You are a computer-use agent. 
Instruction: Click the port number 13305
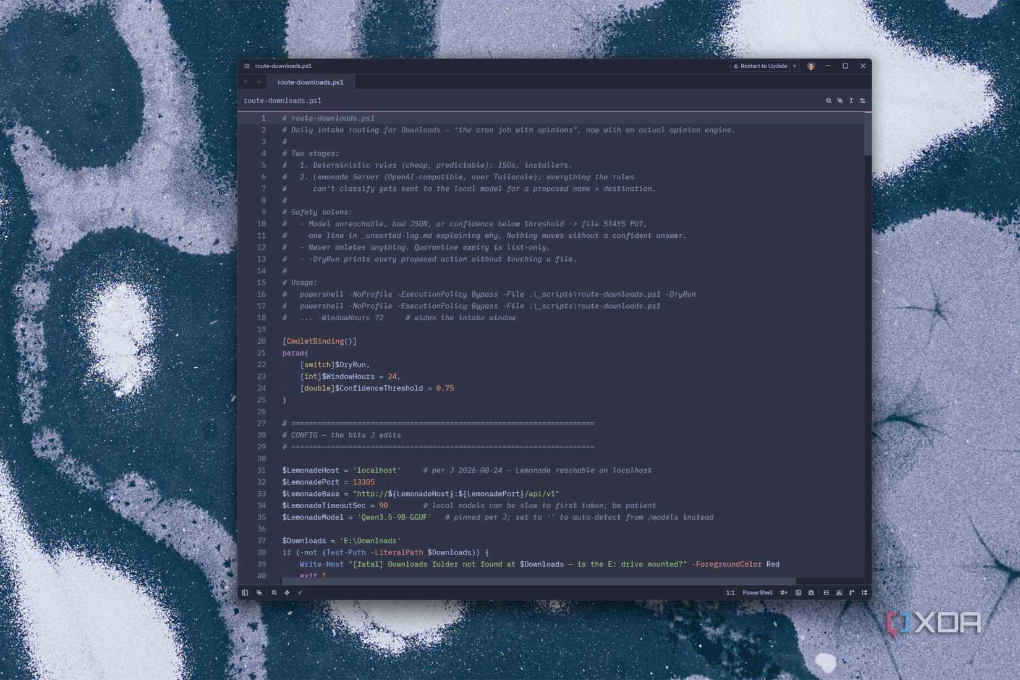(x=363, y=482)
